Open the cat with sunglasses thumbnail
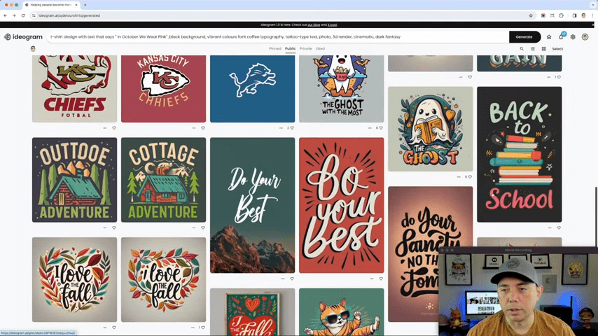The image size is (598, 336). click(x=341, y=312)
